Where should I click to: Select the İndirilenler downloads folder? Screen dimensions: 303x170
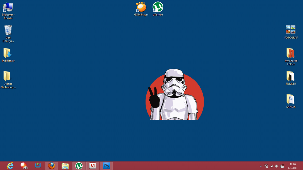coord(8,55)
